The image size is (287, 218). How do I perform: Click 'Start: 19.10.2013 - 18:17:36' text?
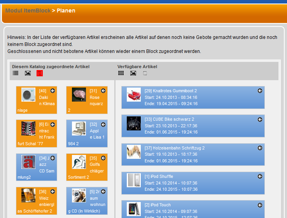(x=171, y=154)
